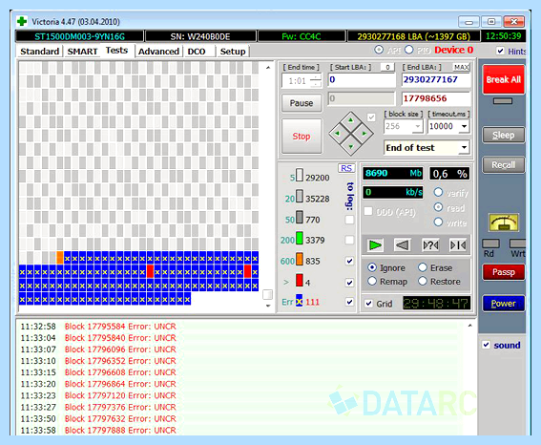
Task: Open the DCO tab
Action: click(197, 52)
